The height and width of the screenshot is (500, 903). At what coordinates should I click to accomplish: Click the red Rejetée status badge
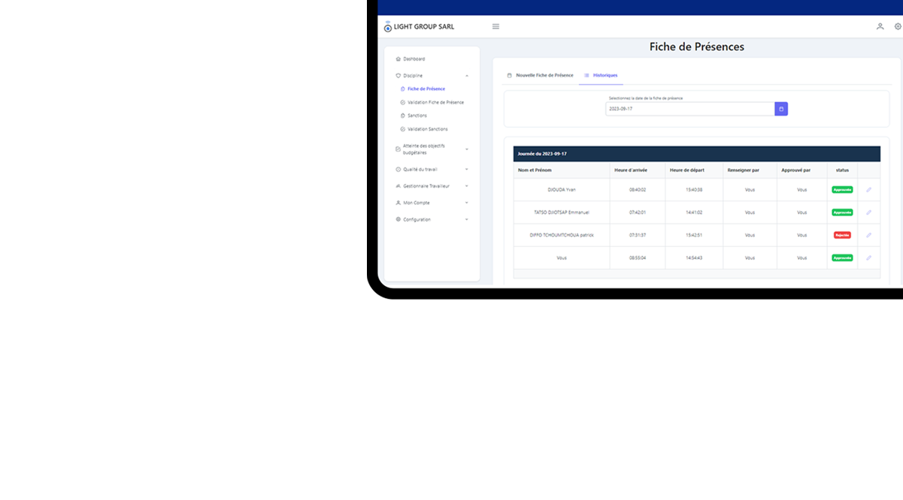point(842,235)
